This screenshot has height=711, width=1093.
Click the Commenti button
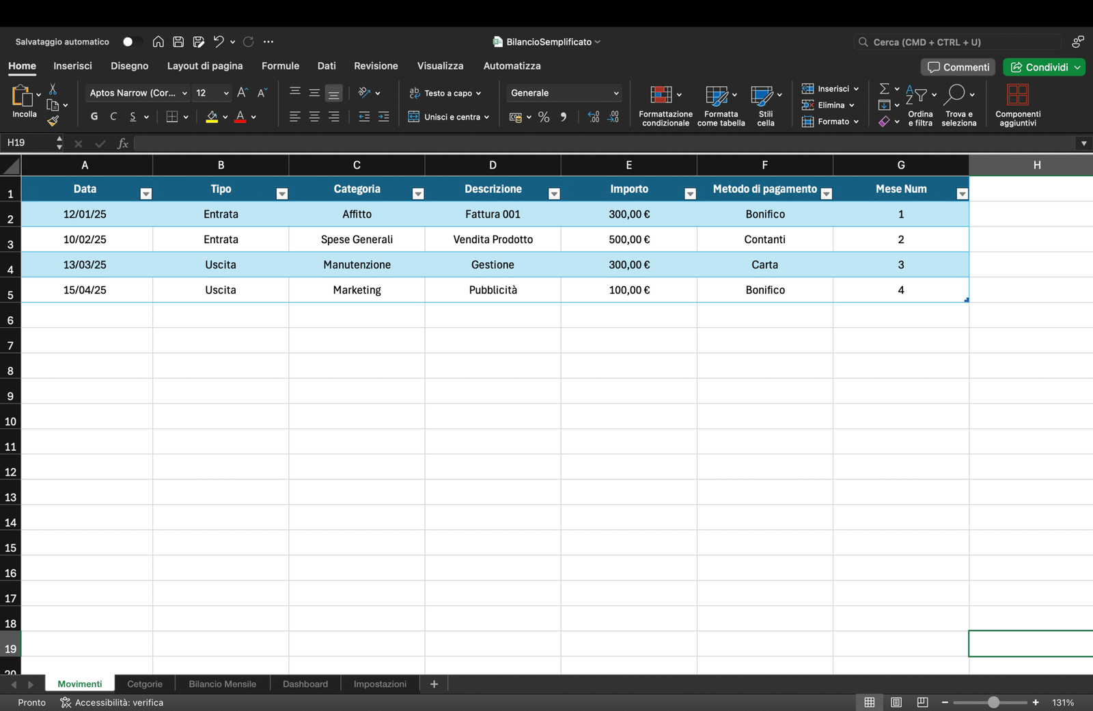click(958, 67)
